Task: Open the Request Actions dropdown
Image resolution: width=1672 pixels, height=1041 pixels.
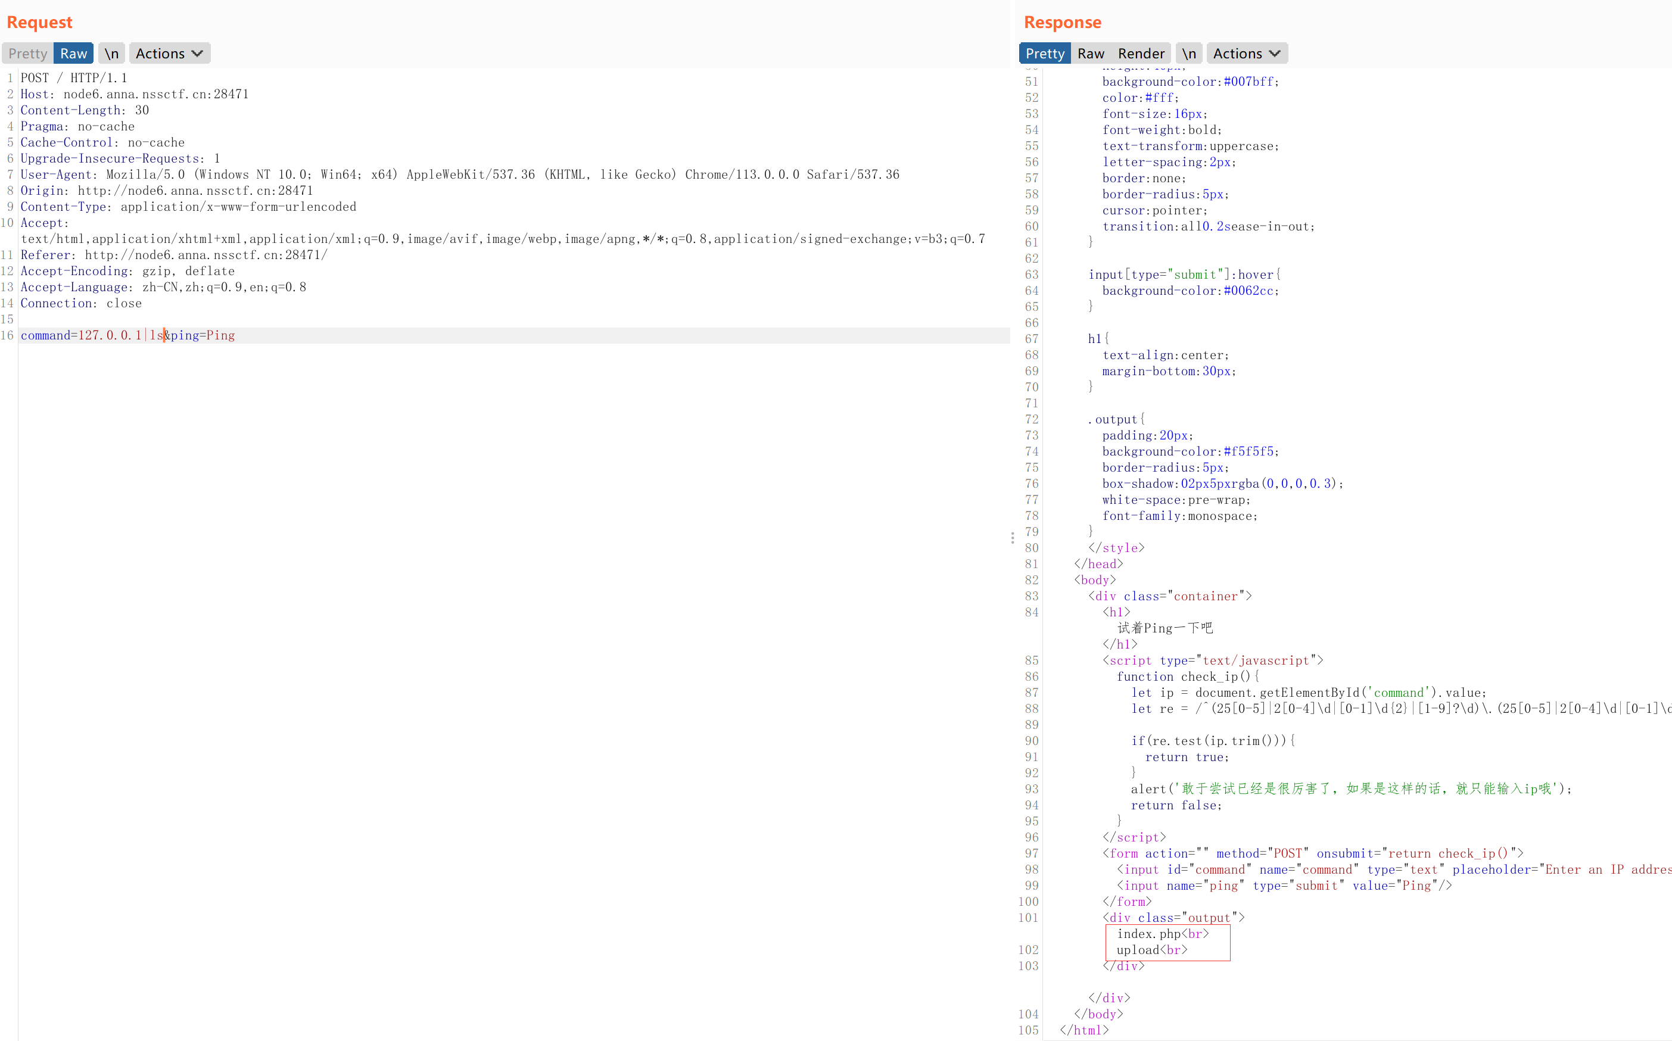Action: click(169, 54)
